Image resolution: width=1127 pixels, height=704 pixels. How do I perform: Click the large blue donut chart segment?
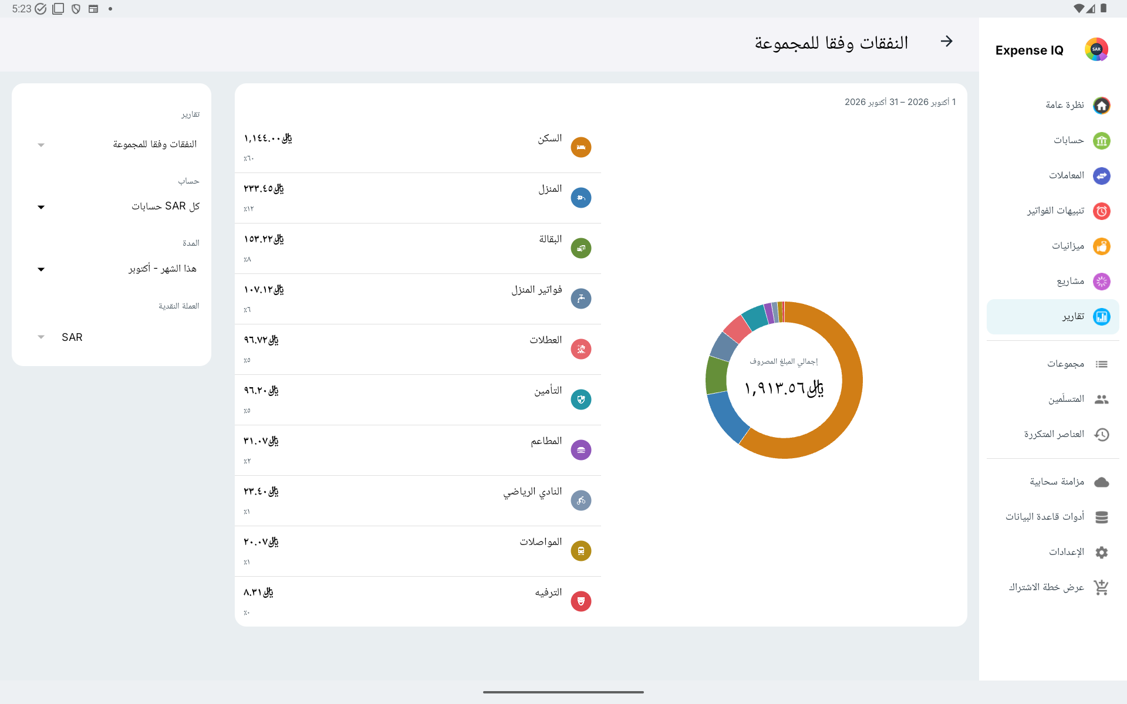click(x=728, y=417)
